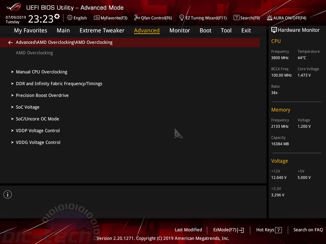Click Search on FAQ
Image resolution: width=326 pixels, height=244 pixels.
(308, 230)
